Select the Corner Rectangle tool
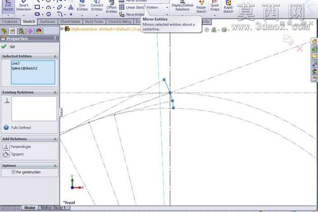The image size is (318, 212). pyautogui.click(x=37, y=7)
